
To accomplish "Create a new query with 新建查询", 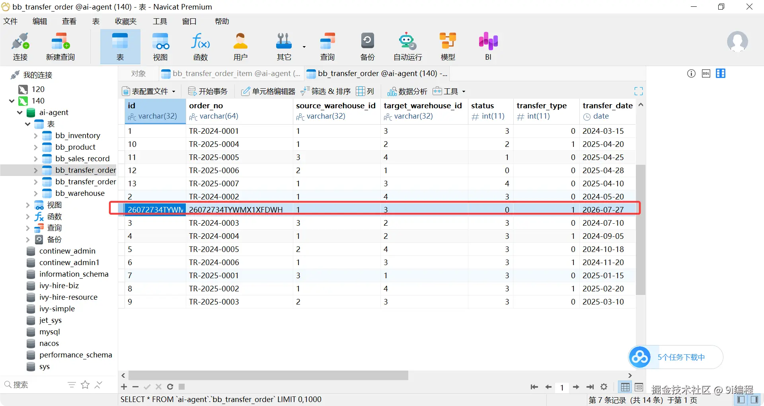I will click(x=60, y=47).
